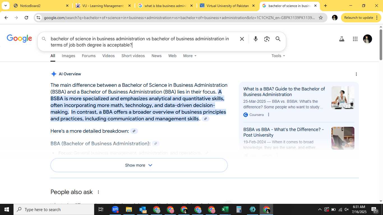
Task: Open Wi-Fi network icon in tray
Action: point(340,209)
